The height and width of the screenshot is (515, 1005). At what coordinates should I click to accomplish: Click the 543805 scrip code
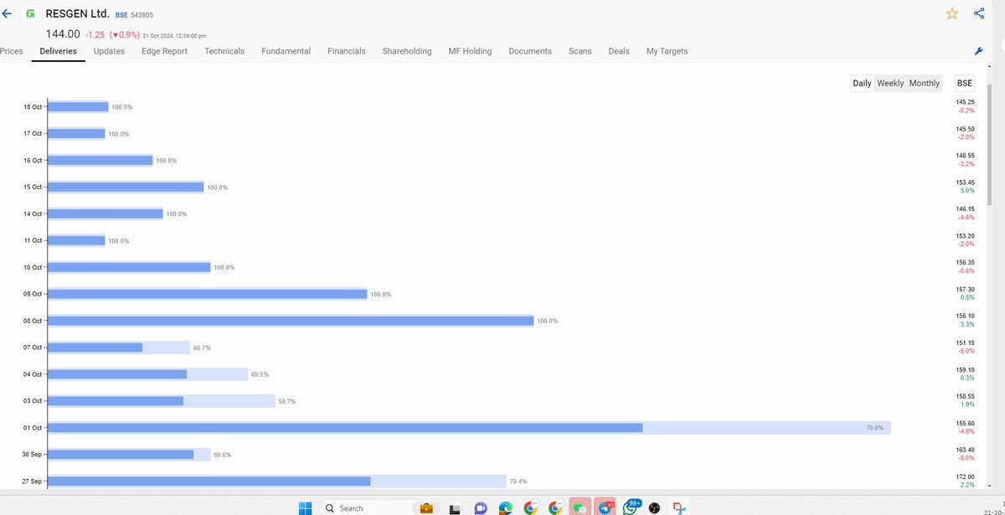142,15
